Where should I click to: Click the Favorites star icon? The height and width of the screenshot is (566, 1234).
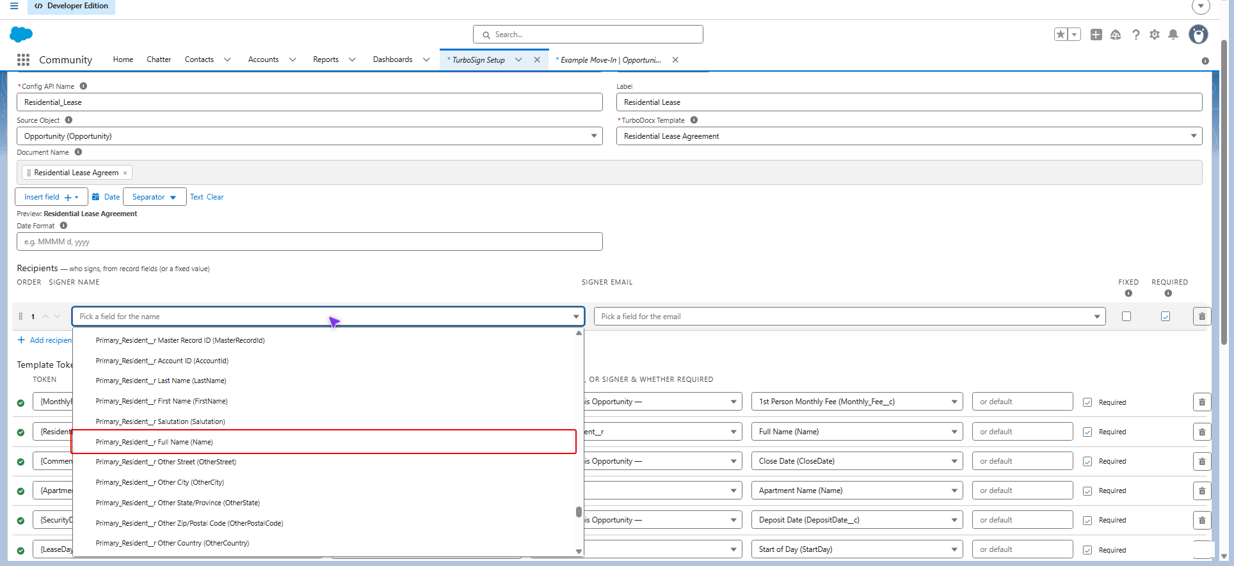coord(1061,35)
